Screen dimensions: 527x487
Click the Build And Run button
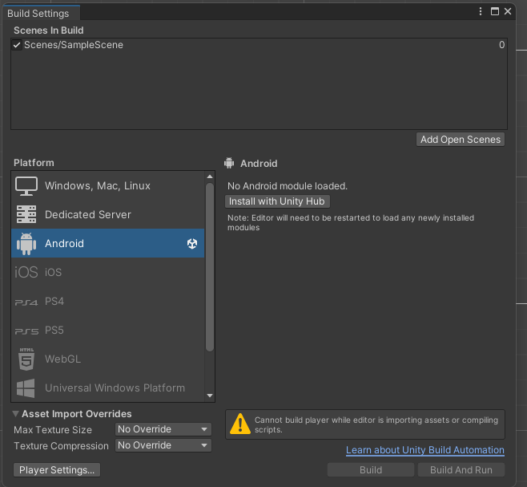461,470
